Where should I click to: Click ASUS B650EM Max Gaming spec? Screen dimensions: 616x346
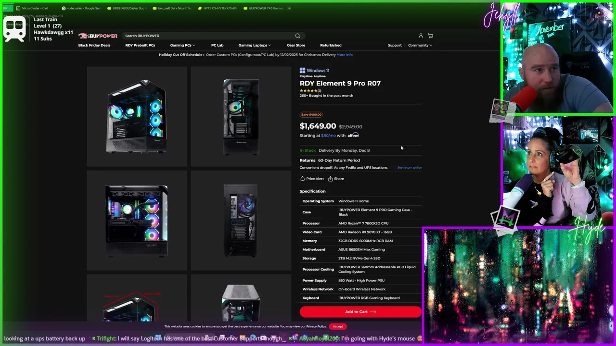[361, 249]
